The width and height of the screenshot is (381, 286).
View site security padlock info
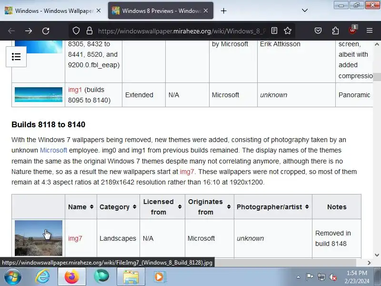[x=90, y=31]
